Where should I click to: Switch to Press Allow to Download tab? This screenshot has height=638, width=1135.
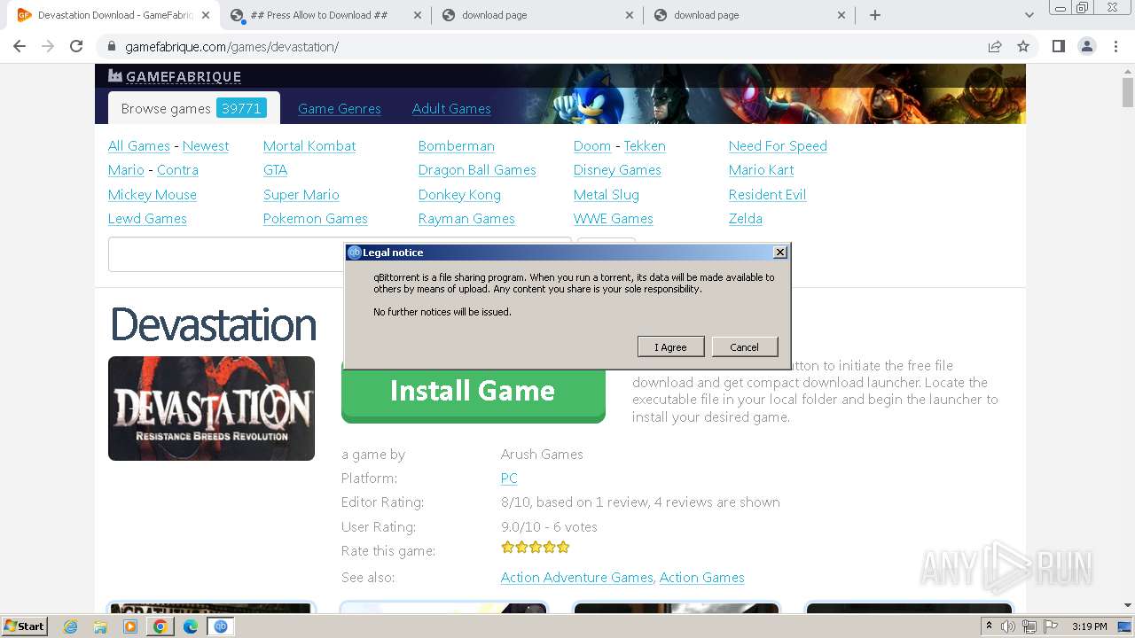click(x=318, y=15)
